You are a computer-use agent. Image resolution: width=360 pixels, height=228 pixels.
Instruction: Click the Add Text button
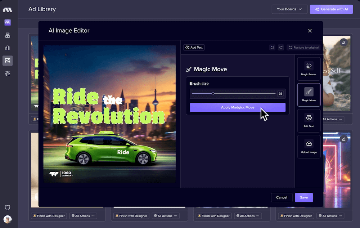194,48
